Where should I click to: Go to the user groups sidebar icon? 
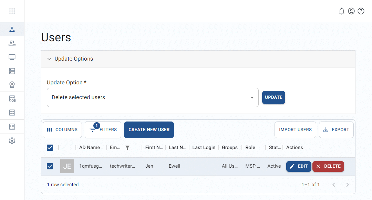coord(12,43)
